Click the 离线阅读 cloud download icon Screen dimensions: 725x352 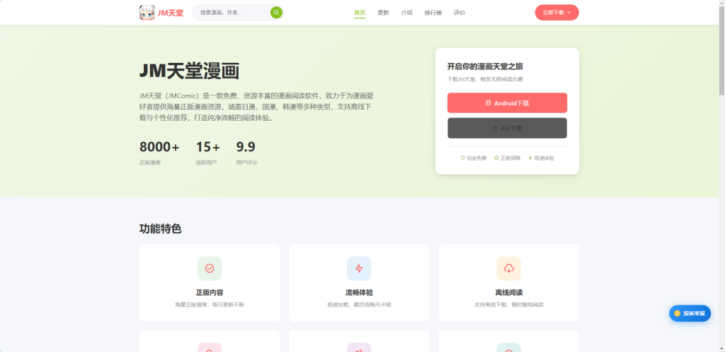(508, 268)
